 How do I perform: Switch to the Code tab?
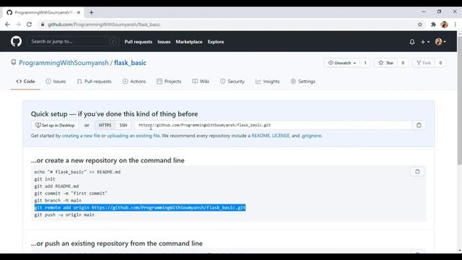point(26,82)
